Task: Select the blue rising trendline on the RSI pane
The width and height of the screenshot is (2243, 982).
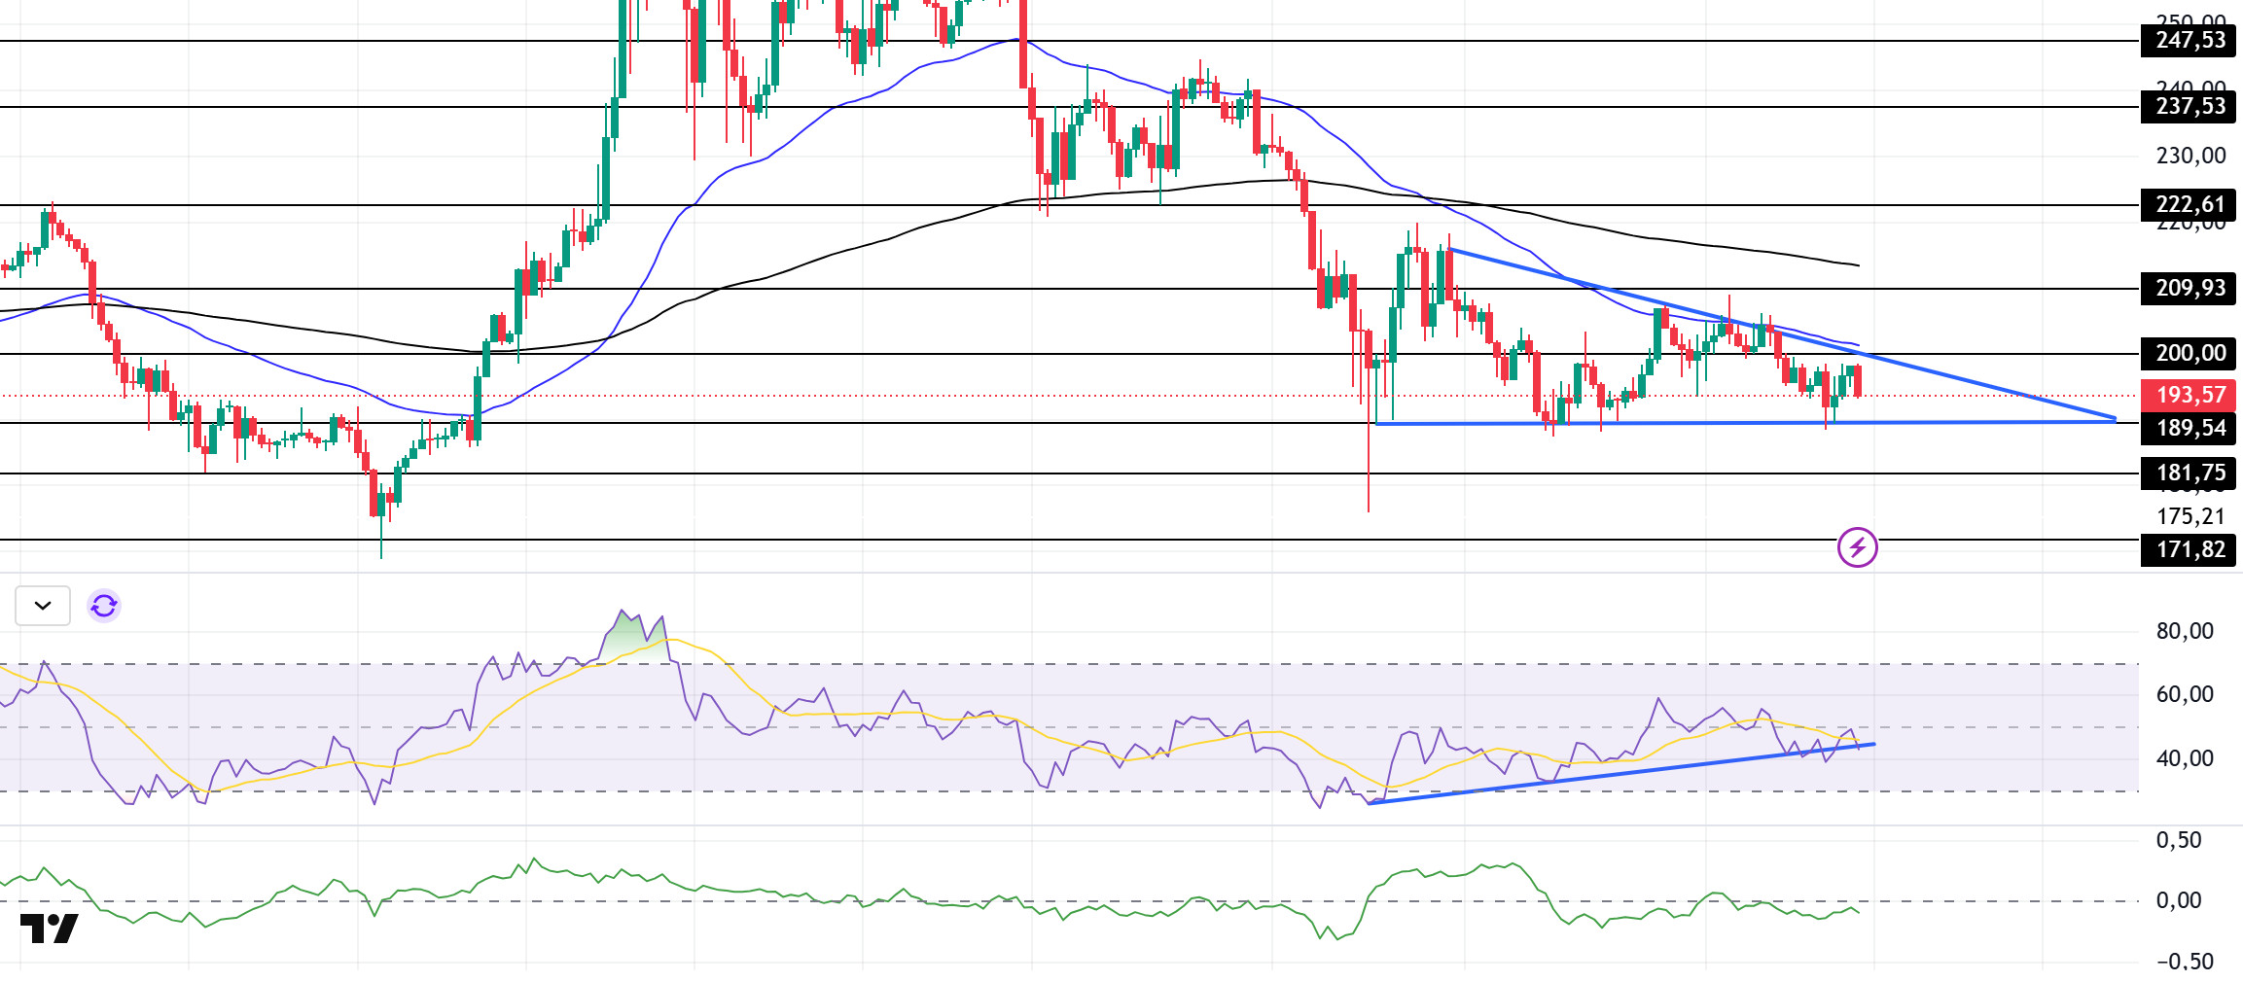Action: click(1621, 774)
